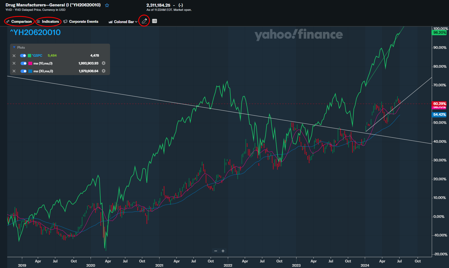
Task: Click the 60.29% red price tag
Action: click(440, 104)
